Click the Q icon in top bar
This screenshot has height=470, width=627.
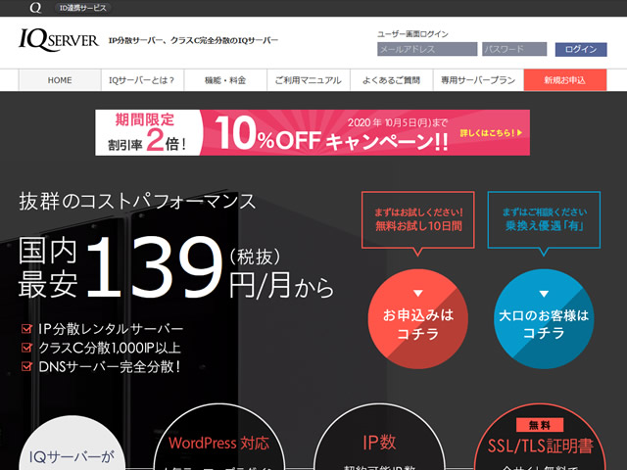point(35,8)
